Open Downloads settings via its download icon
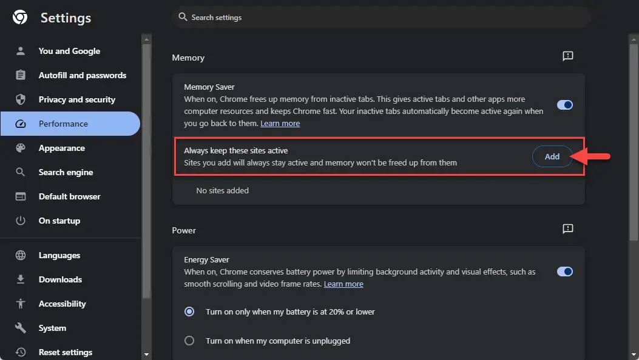Screen dimensions: 639x360 tap(20, 279)
